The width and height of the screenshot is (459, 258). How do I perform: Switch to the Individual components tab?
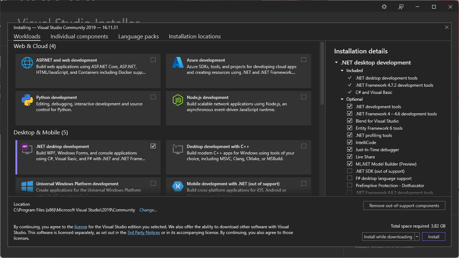point(79,37)
